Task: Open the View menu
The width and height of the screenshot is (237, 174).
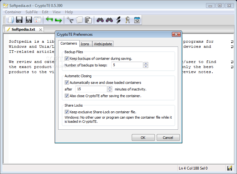Action: [57, 12]
